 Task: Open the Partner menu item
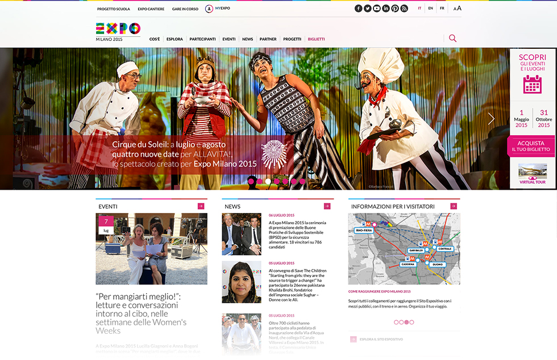(x=268, y=39)
